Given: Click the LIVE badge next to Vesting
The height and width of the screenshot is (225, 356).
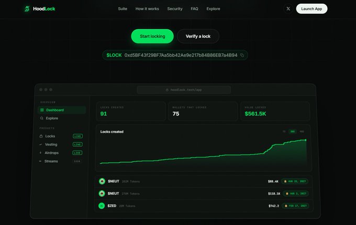Looking at the screenshot, I should [x=77, y=144].
